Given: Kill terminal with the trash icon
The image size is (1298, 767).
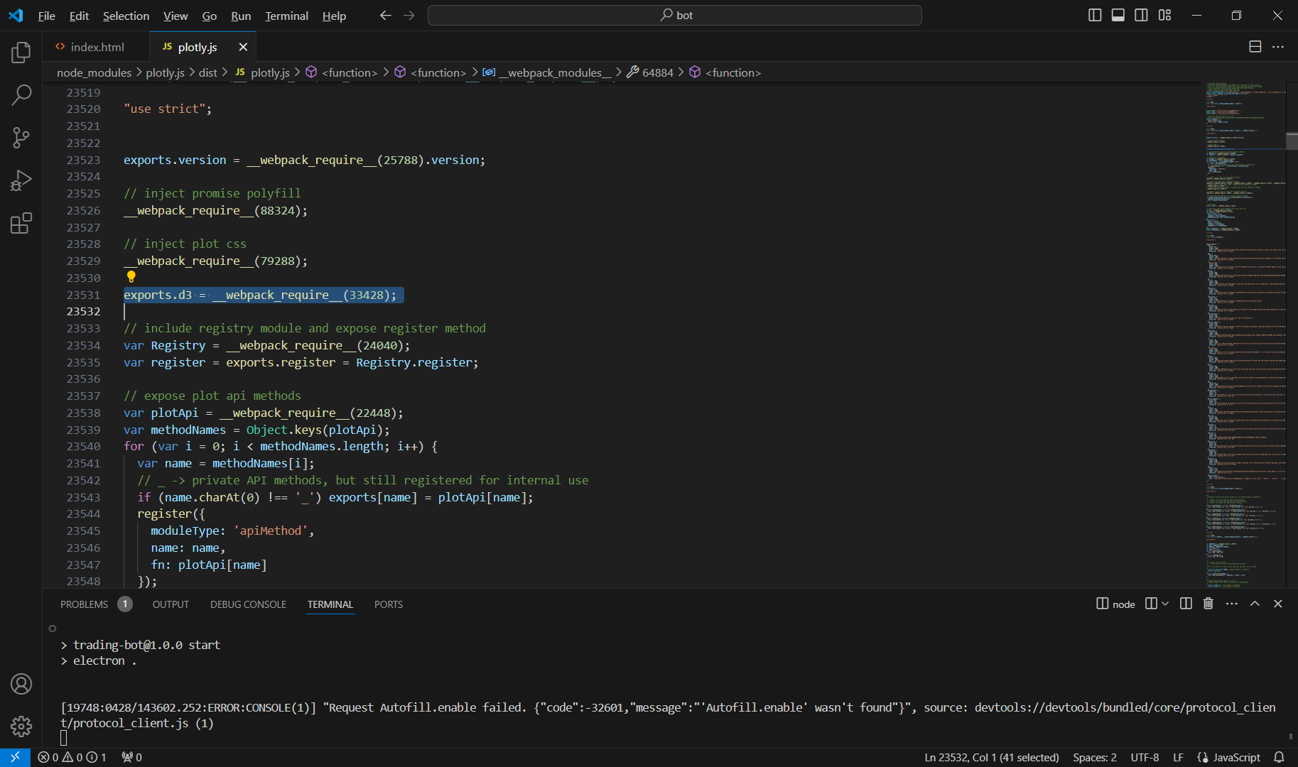Looking at the screenshot, I should 1208,604.
